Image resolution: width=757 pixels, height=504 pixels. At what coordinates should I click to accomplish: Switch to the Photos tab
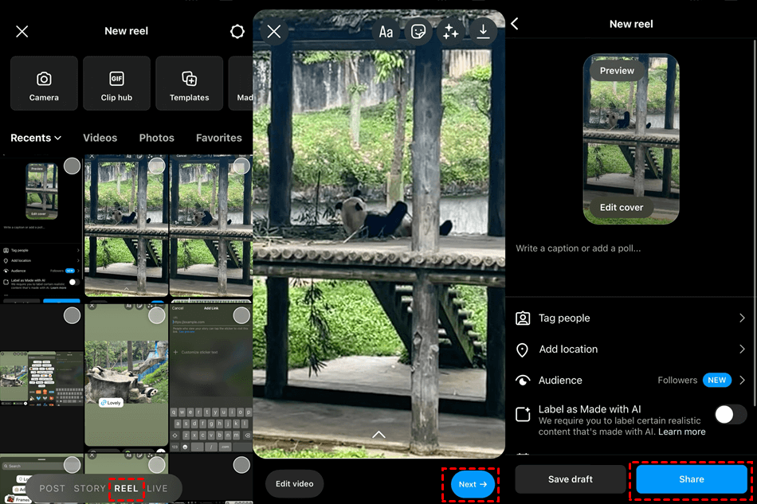[x=156, y=138]
